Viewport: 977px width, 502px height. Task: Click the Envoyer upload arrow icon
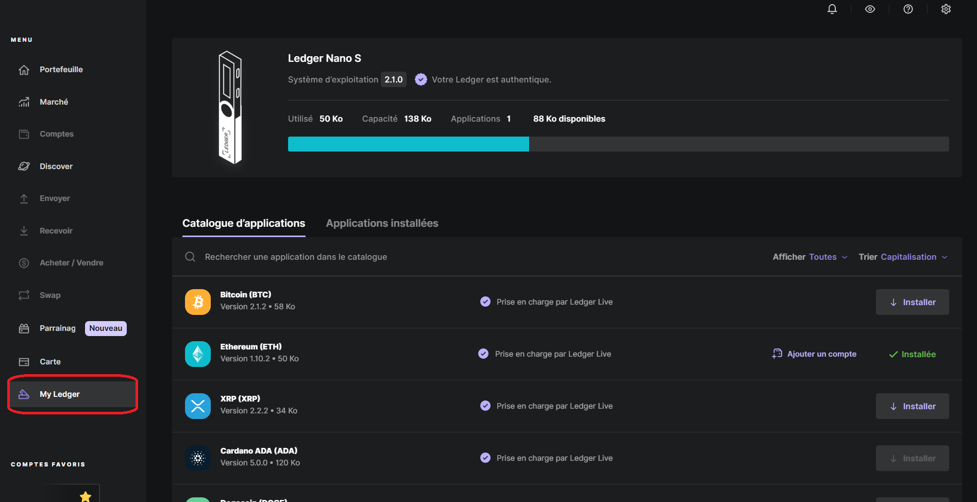[x=24, y=198]
